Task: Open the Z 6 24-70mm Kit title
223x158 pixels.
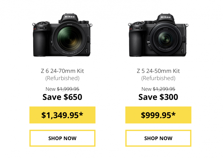Action: (62, 71)
